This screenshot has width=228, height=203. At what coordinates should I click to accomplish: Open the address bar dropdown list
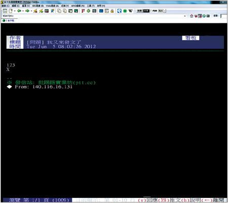coord(185,16)
